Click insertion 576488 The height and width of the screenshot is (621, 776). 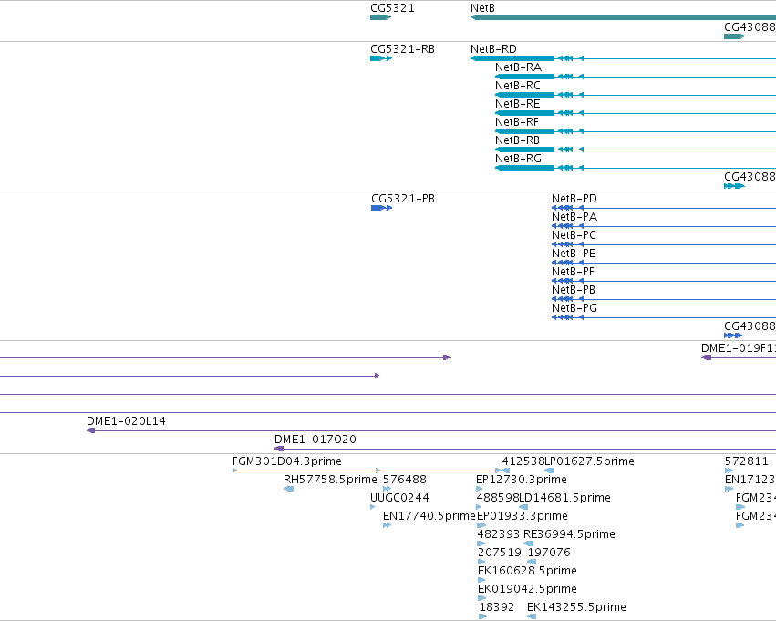pos(387,489)
